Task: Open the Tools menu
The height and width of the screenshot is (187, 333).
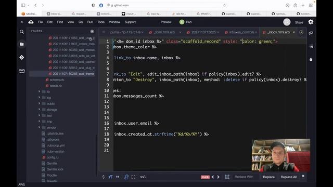Action: click(x=101, y=22)
